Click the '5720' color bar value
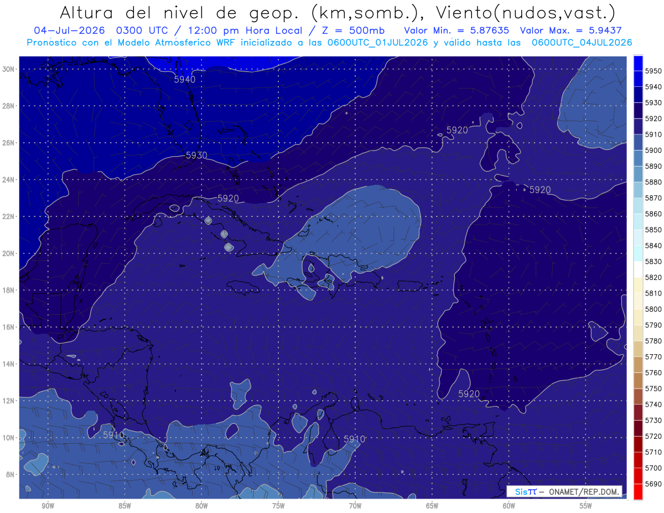Image resolution: width=664 pixels, height=513 pixels. 653,437
